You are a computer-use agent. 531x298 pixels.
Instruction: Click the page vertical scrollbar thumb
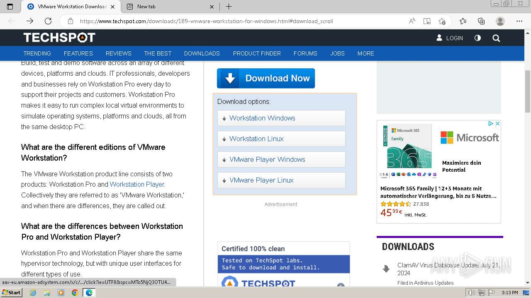528,91
